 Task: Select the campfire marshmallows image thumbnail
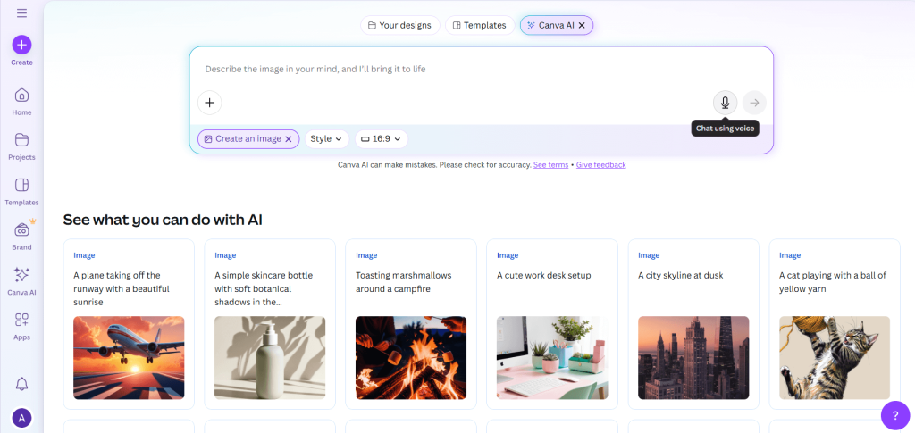click(x=410, y=357)
